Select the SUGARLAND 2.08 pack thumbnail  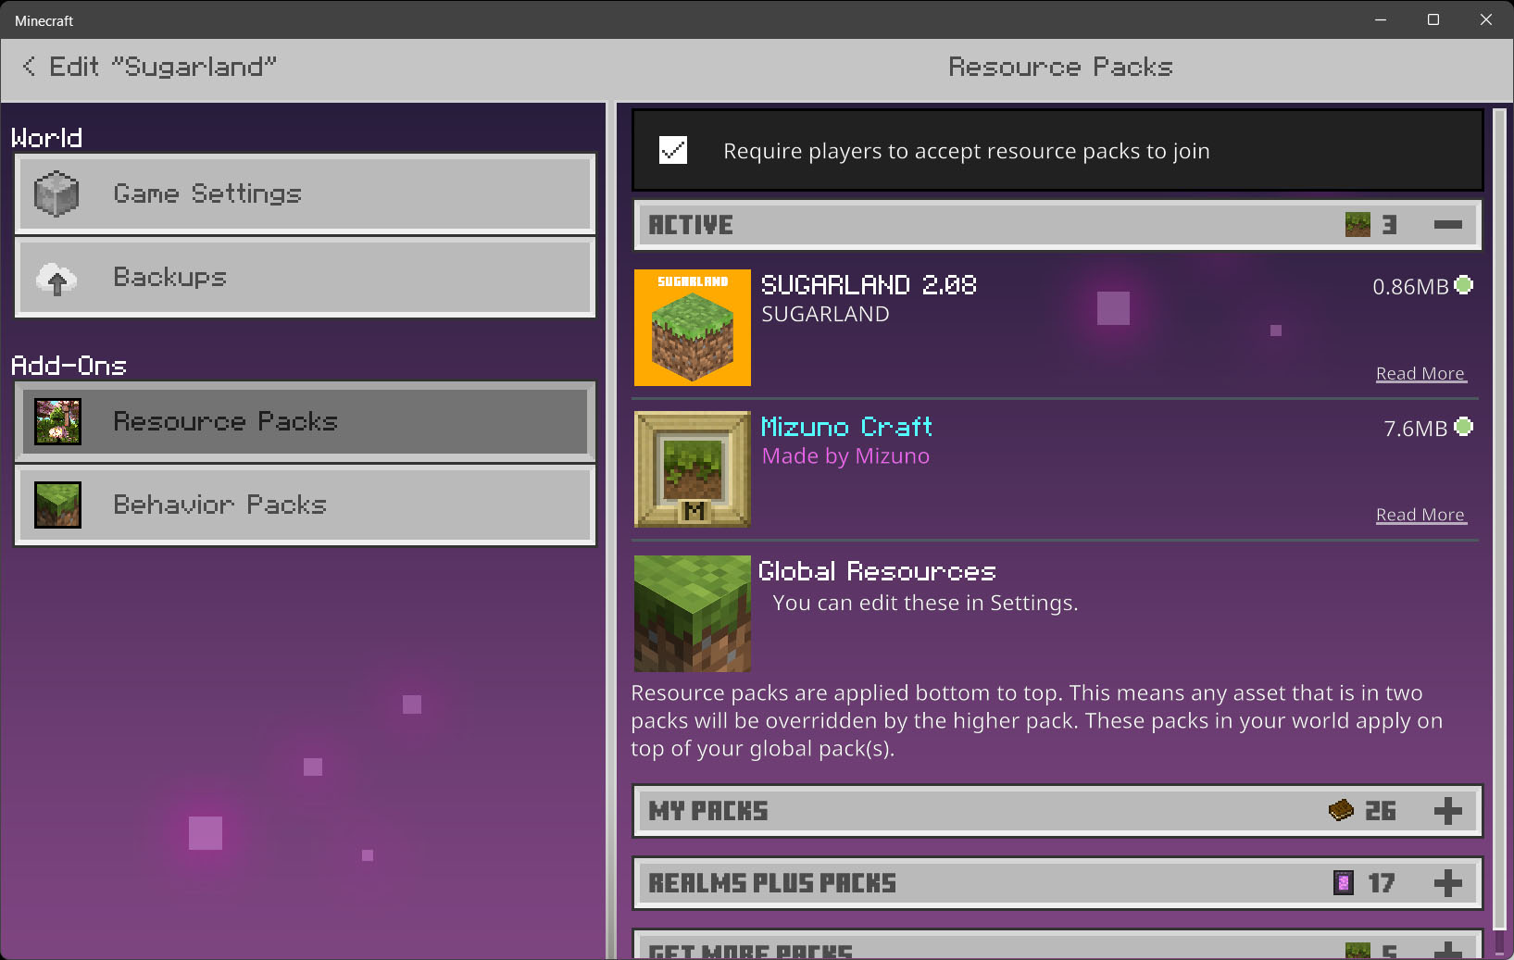693,328
